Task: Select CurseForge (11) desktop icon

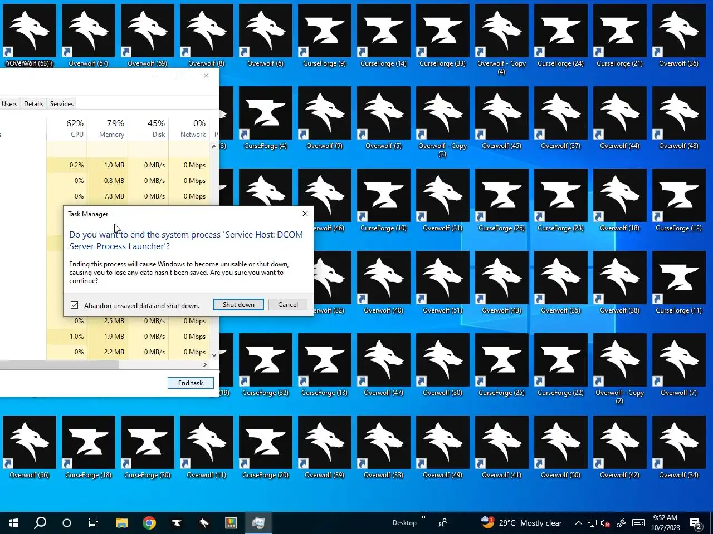Action: click(x=679, y=283)
